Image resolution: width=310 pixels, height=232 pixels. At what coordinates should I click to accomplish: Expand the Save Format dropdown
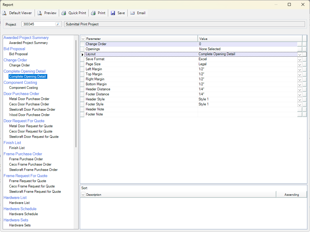point(300,59)
